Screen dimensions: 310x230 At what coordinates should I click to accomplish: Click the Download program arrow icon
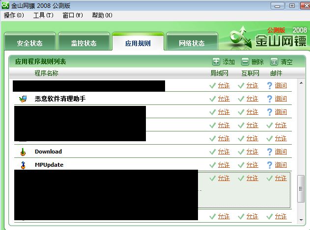[23, 152]
